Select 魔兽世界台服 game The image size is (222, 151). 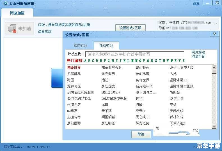click(x=111, y=68)
